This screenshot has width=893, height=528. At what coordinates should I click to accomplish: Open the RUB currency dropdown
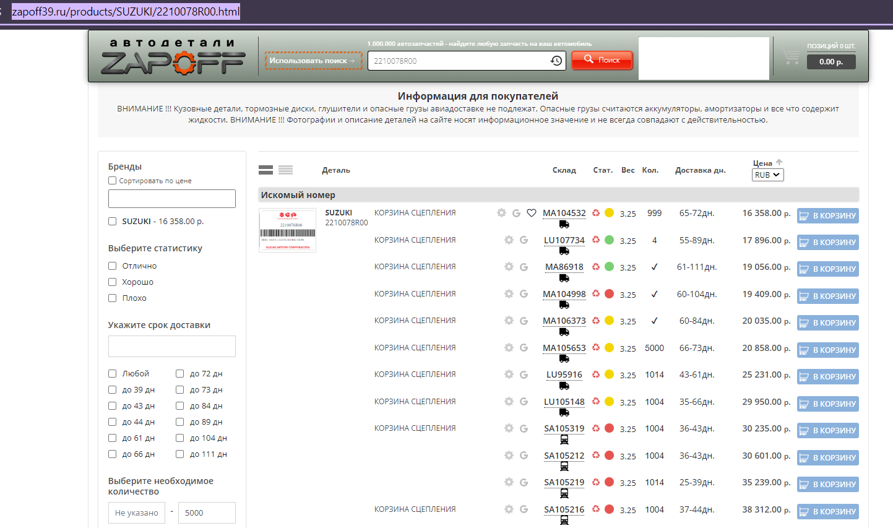point(767,175)
